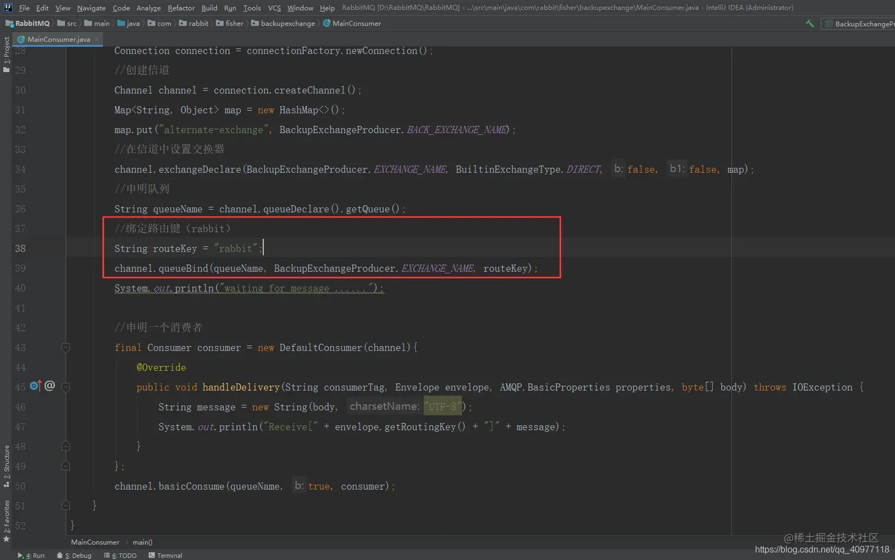The height and width of the screenshot is (560, 895).
Task: Click the fold end marker at line 49
Action: point(66,466)
